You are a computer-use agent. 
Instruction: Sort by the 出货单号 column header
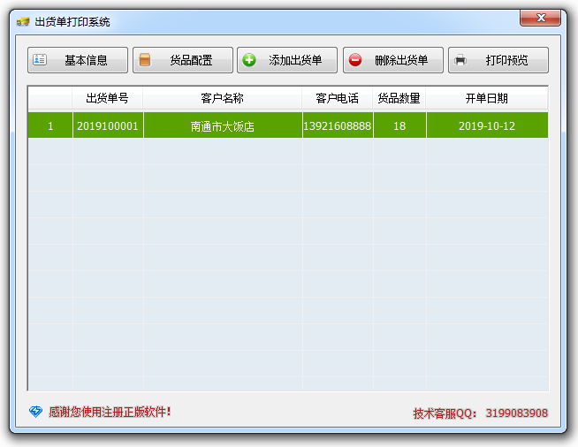(108, 98)
